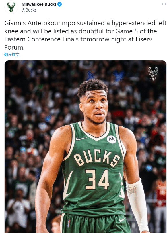The width and height of the screenshot is (167, 233).
Task: Click the blue verified badge
Action: (59, 4)
